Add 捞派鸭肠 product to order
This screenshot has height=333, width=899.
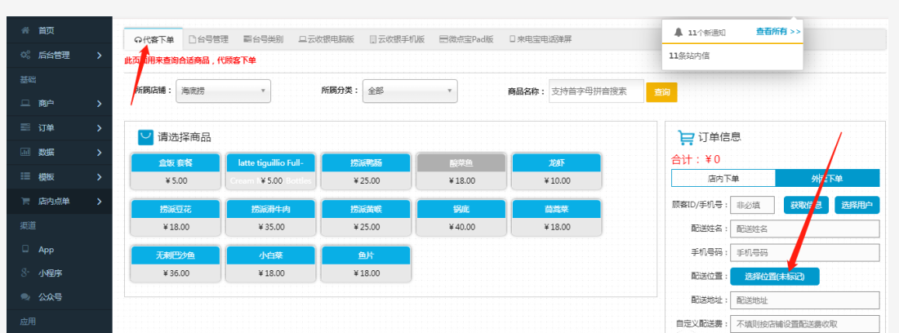pos(365,171)
